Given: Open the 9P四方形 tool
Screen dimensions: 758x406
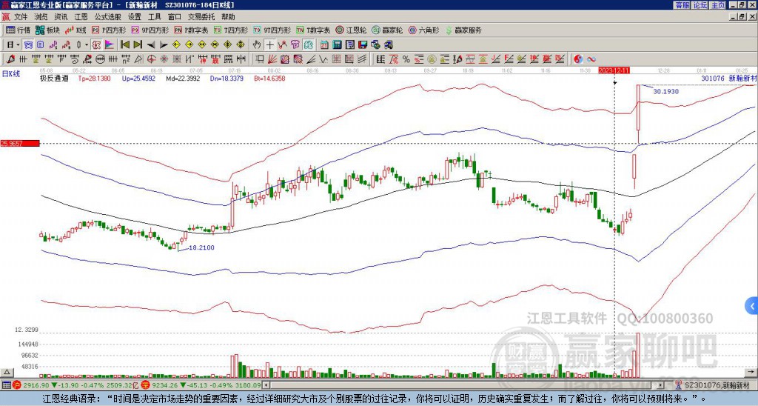Looking at the screenshot, I should click(150, 30).
